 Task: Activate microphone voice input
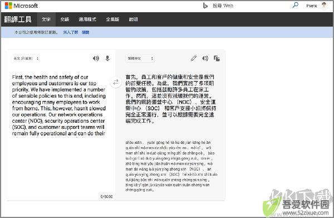pos(107,58)
